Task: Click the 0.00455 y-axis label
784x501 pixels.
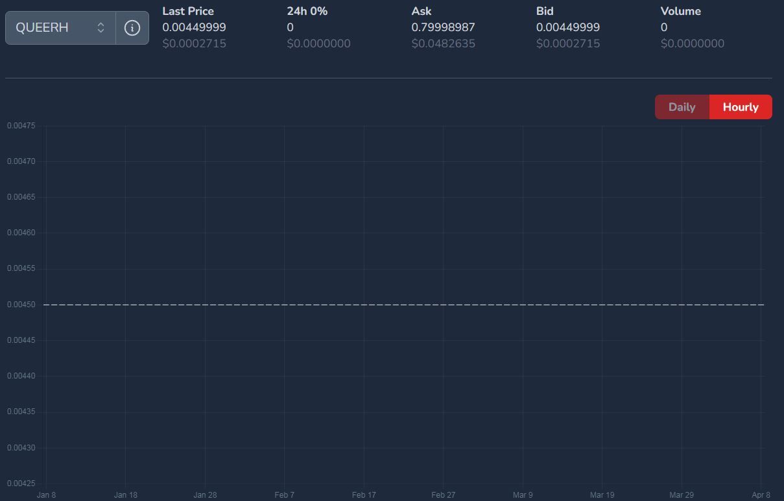Action: point(21,269)
